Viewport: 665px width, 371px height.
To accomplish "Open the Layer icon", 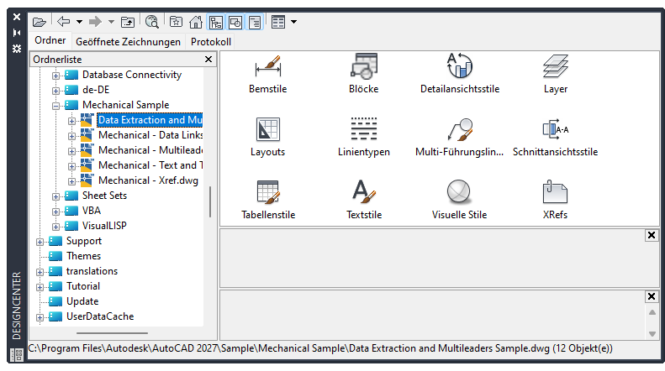I will 555,74.
